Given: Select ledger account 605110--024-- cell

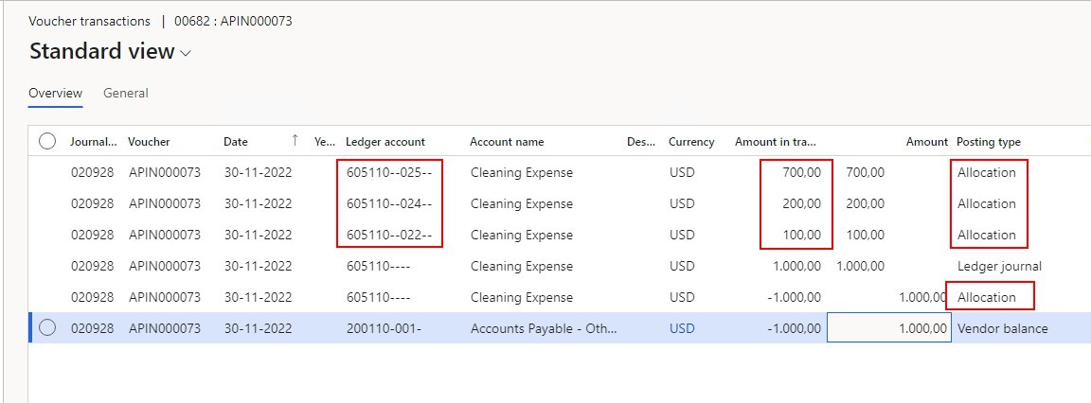Looking at the screenshot, I should [x=389, y=203].
